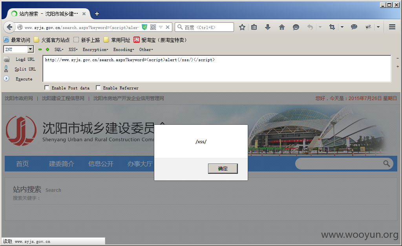Click the Execute label

click(24, 79)
